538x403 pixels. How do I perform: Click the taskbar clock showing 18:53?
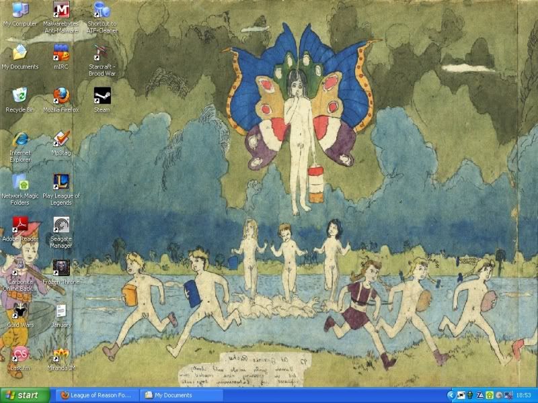[x=524, y=395]
